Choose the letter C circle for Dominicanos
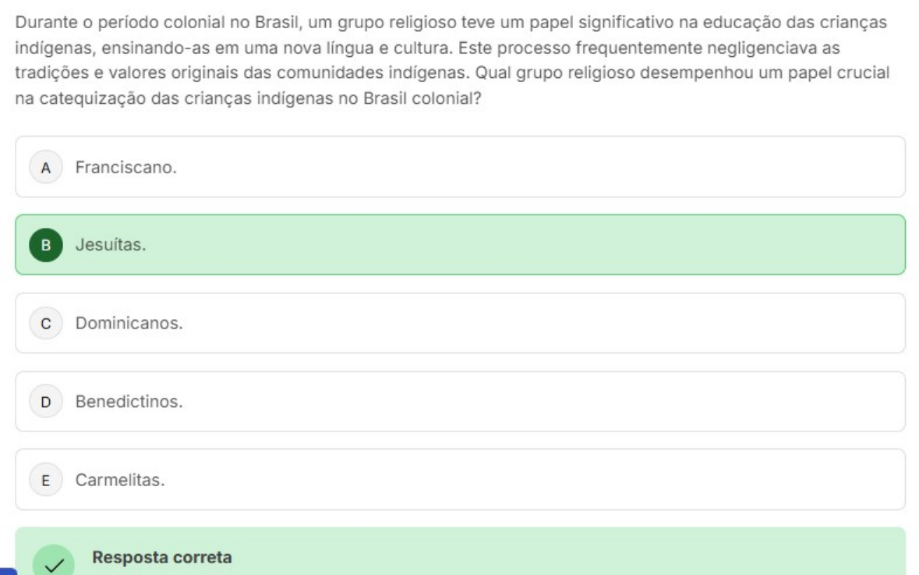 click(x=45, y=323)
